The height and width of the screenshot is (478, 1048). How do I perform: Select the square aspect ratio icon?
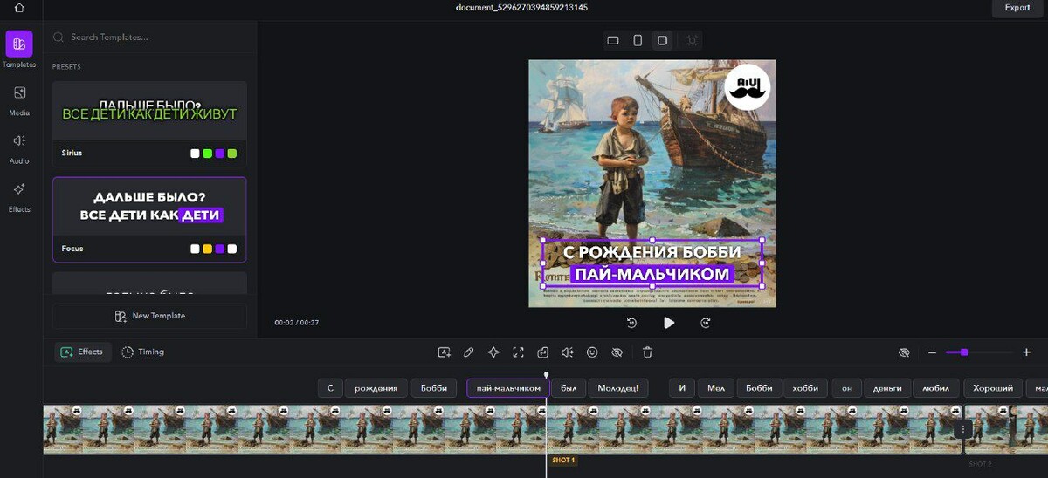[663, 40]
